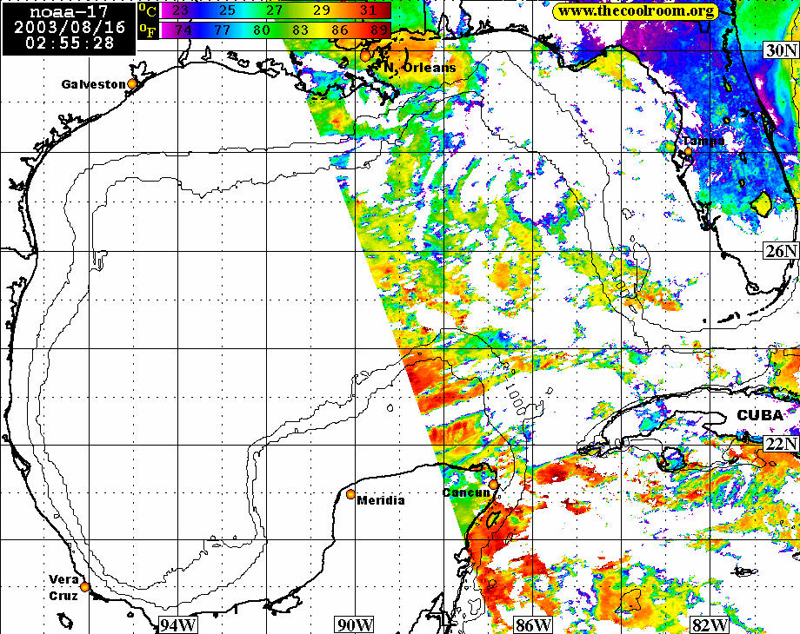Click the Meridia label text
The image size is (800, 634).
381,500
